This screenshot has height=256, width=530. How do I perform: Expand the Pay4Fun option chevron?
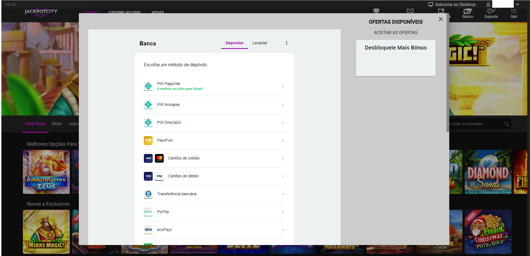(283, 141)
